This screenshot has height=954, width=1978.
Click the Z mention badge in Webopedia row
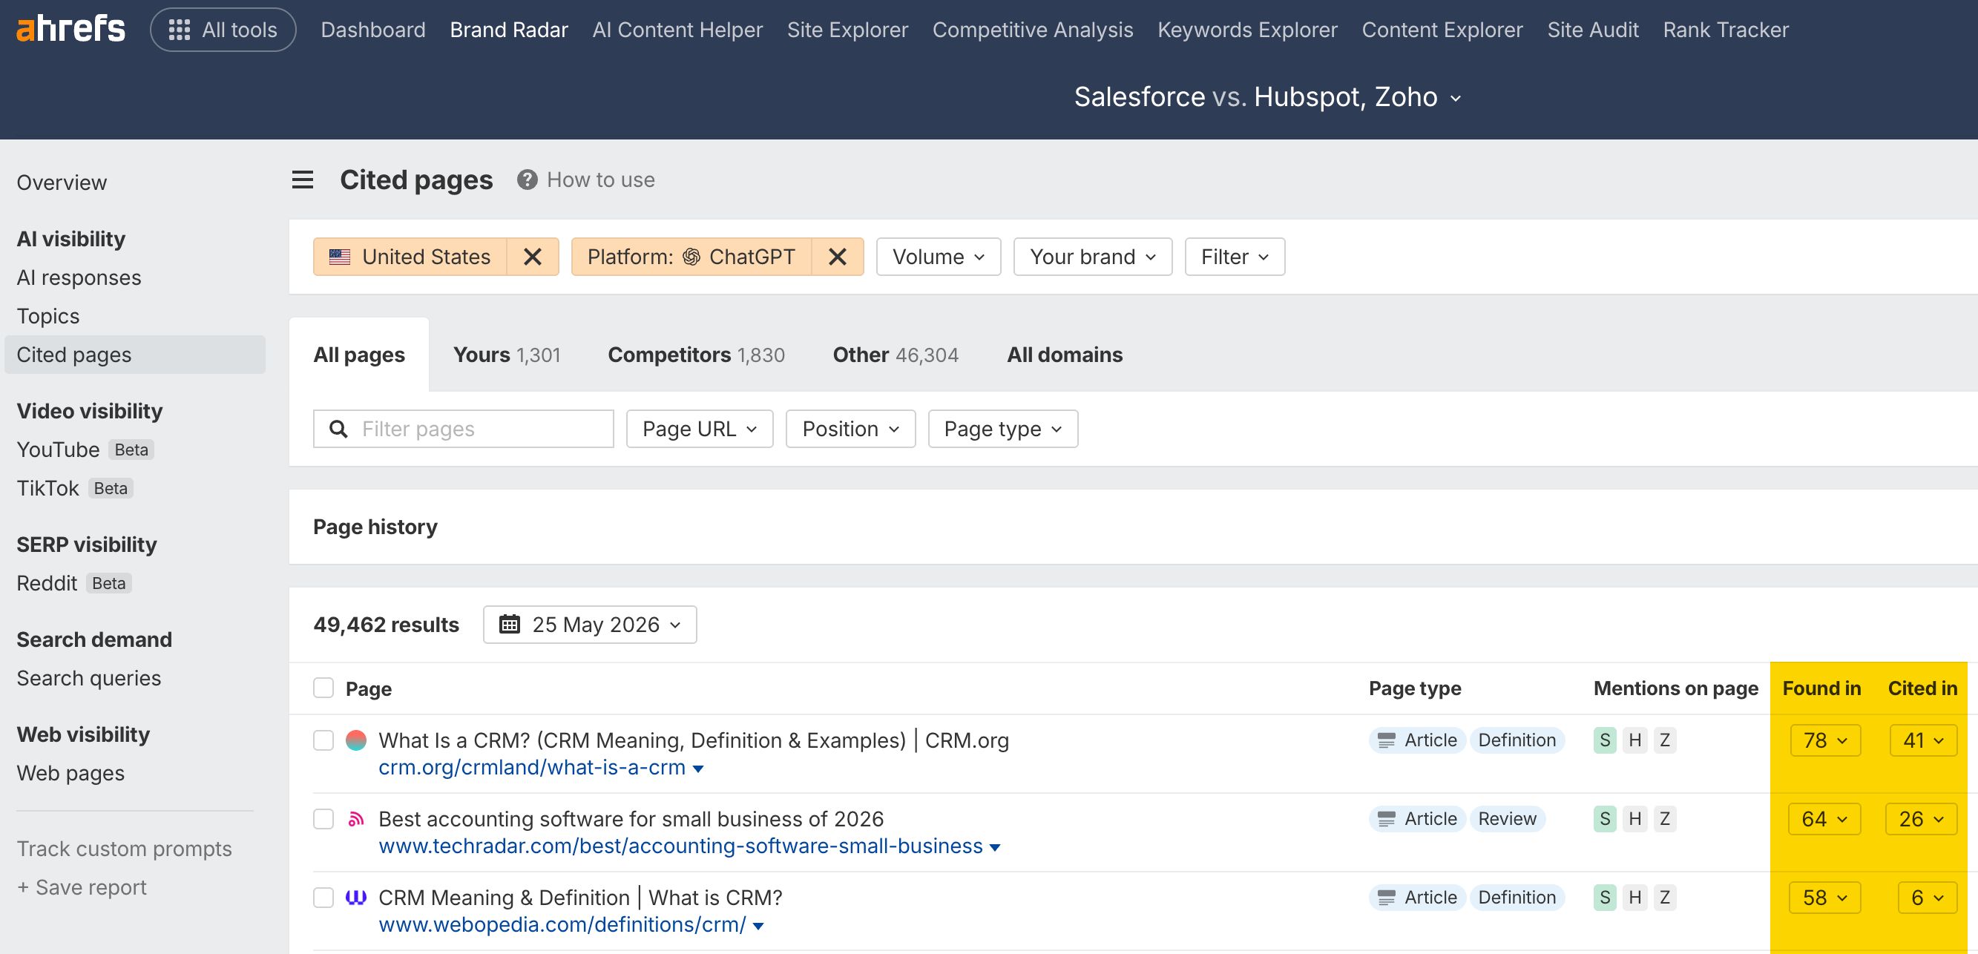click(x=1665, y=897)
